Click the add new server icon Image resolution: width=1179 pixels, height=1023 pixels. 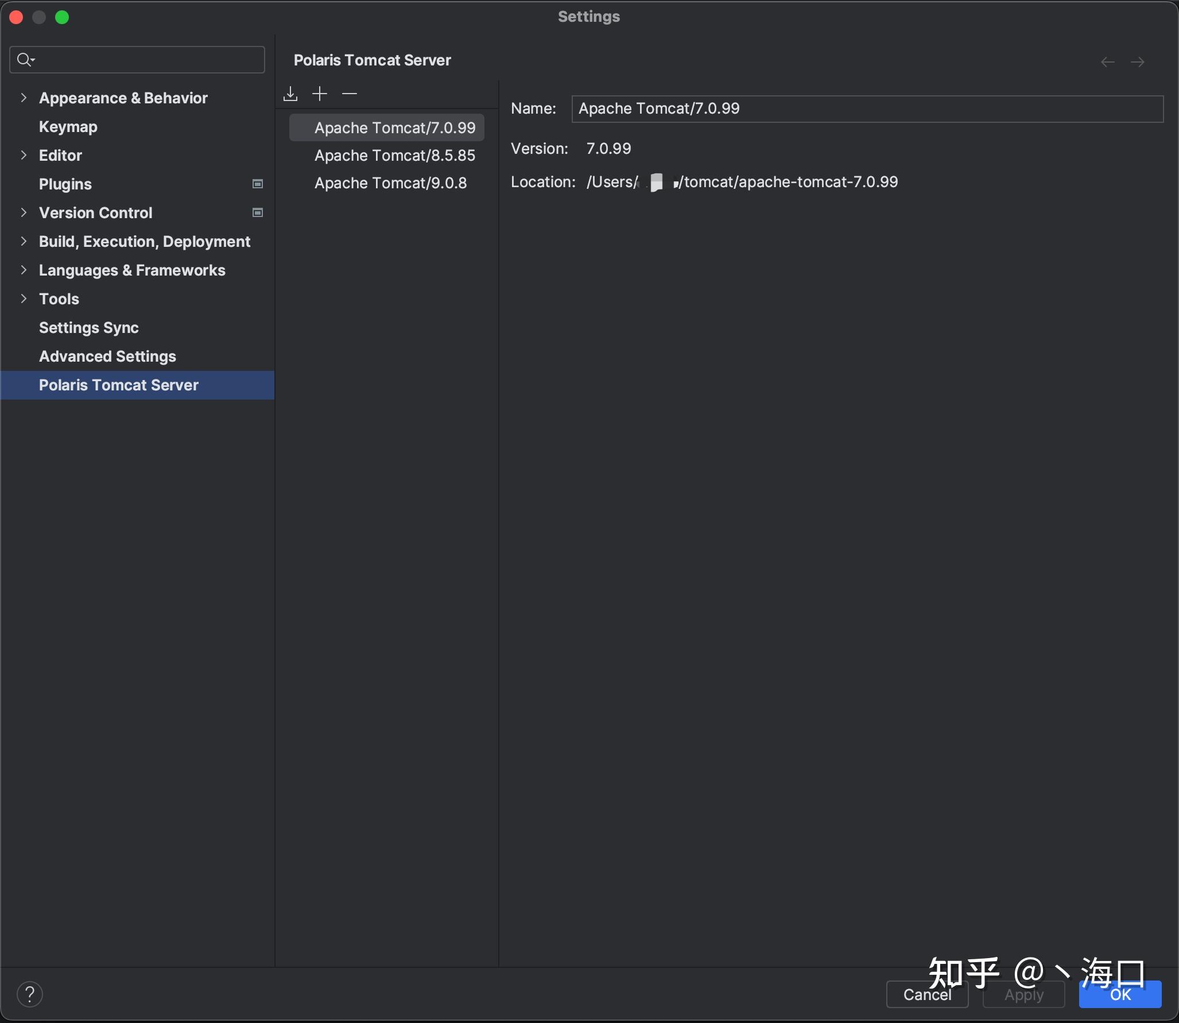pos(321,92)
